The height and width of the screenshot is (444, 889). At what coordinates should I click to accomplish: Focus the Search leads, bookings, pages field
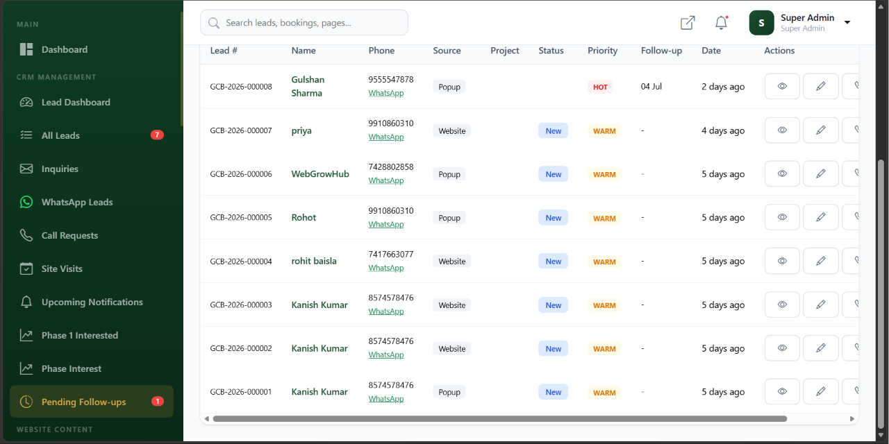(x=304, y=23)
